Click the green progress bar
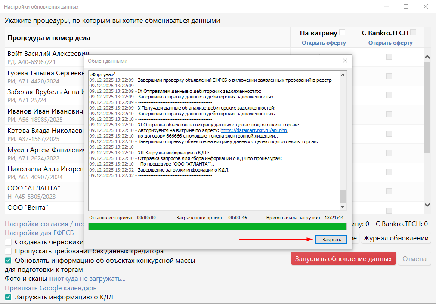This screenshot has width=436, height=304. pos(217,227)
